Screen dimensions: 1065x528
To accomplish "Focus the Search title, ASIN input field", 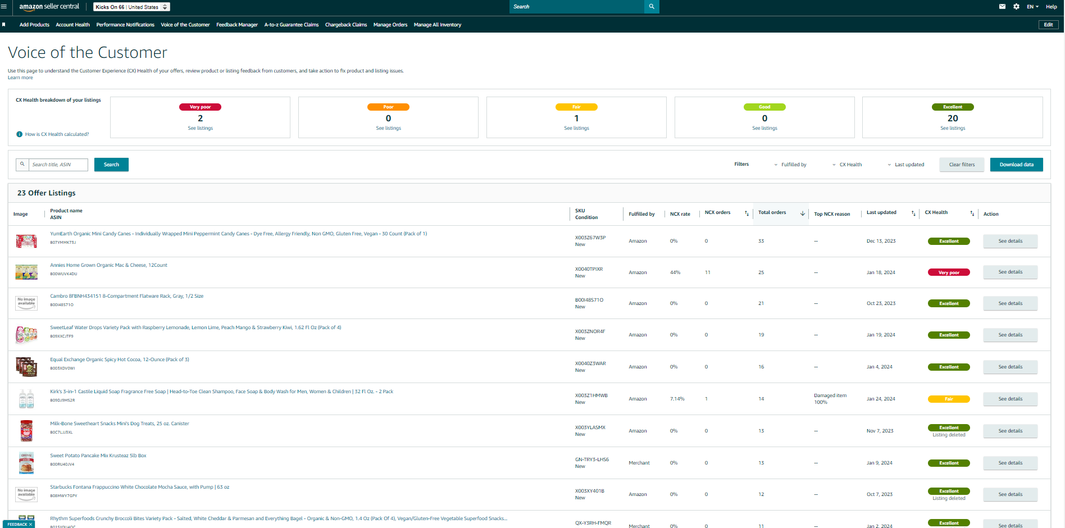I will click(58, 165).
